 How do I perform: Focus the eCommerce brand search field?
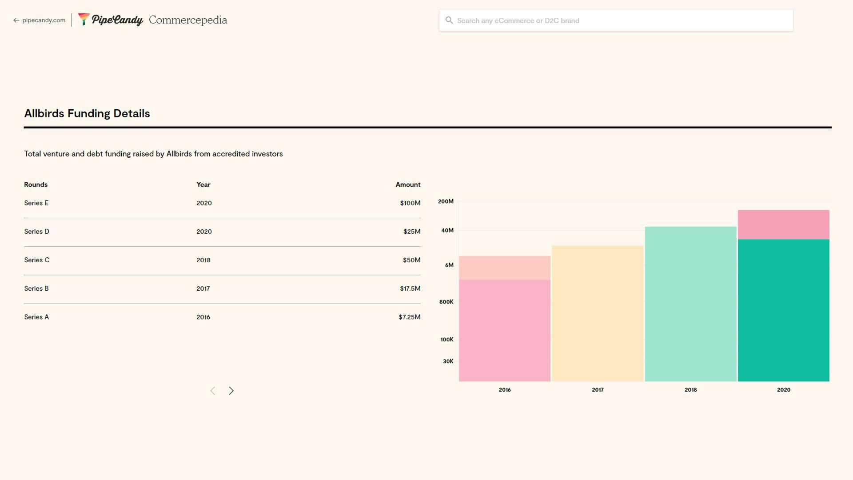coord(616,20)
